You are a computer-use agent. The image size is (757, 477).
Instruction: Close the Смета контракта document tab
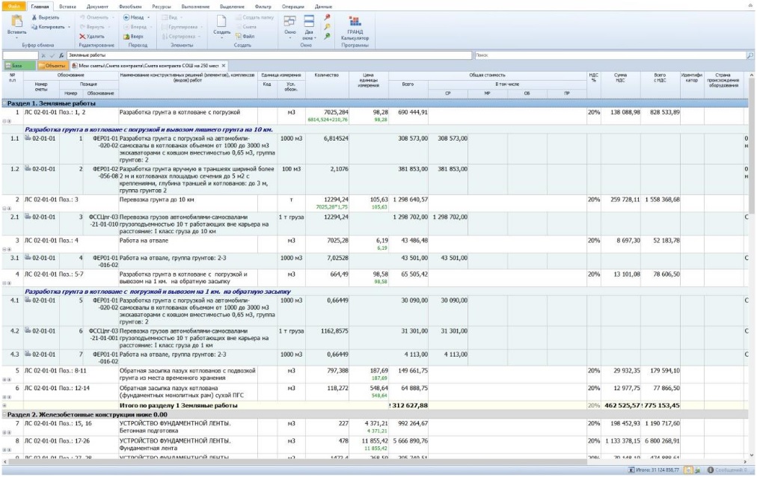[223, 66]
